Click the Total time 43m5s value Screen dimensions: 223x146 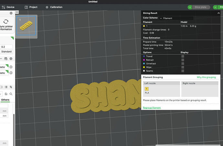coord(168,48)
